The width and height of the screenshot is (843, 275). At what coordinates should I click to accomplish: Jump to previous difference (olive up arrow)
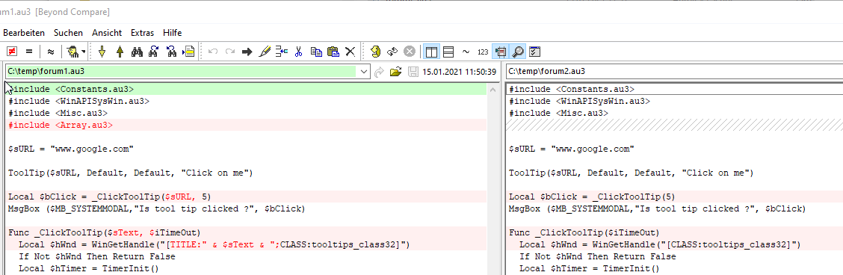[x=120, y=52]
